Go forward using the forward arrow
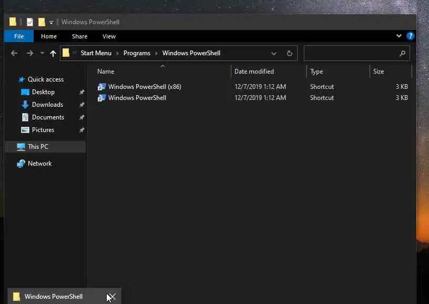The width and height of the screenshot is (429, 304). pyautogui.click(x=29, y=53)
